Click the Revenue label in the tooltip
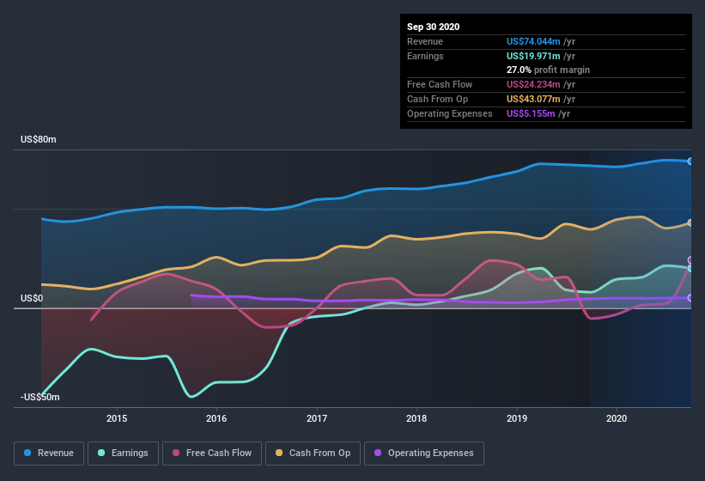This screenshot has width=705, height=481. [x=425, y=41]
